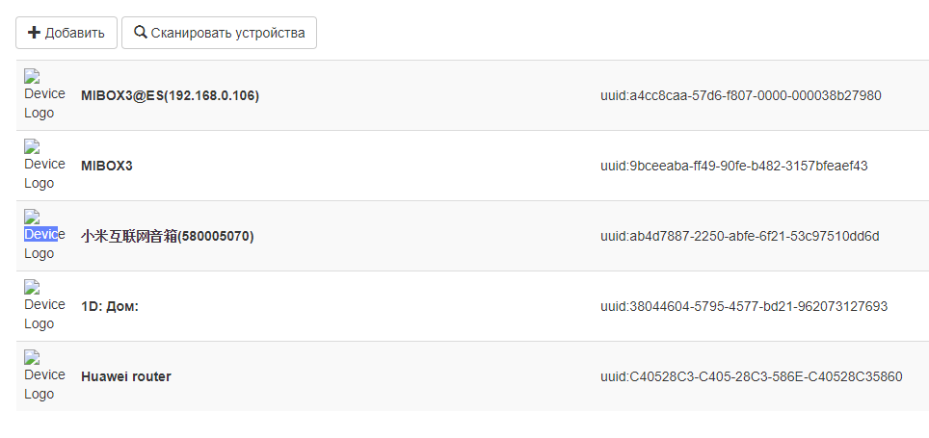Select the Huawei router device logo
Image resolution: width=929 pixels, height=438 pixels.
click(44, 375)
